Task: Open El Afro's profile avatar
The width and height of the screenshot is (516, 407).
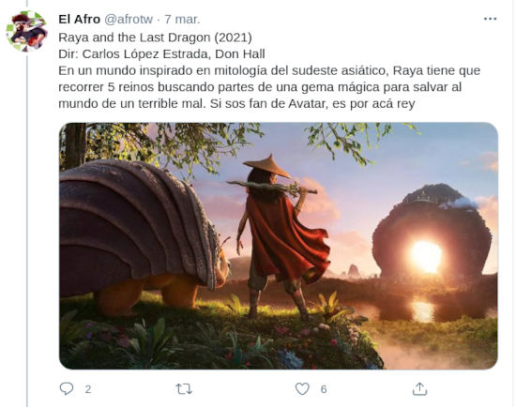Action: pyautogui.click(x=26, y=31)
